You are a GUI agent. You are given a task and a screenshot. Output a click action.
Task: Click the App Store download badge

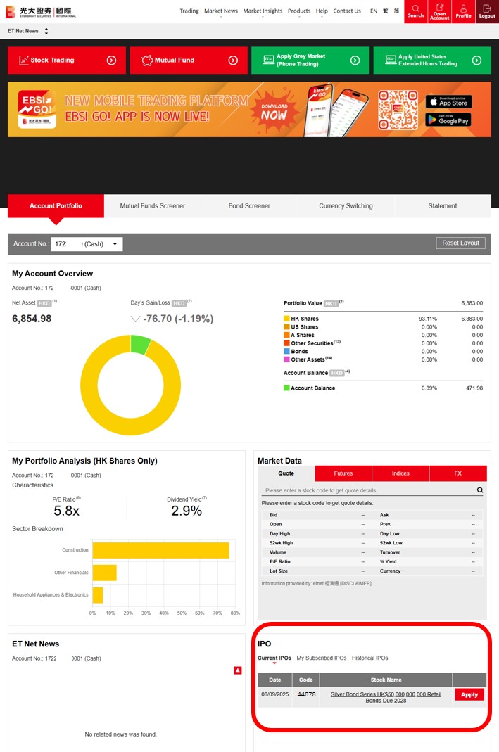448,102
